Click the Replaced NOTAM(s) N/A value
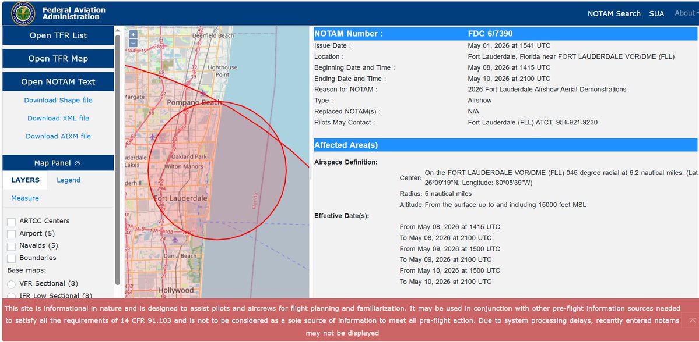Screen dimensions: 699x342 click(473, 112)
